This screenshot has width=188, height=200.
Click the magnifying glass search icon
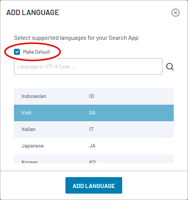click(170, 67)
